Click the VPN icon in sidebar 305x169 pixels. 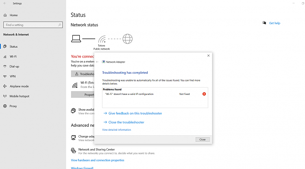tap(5, 76)
